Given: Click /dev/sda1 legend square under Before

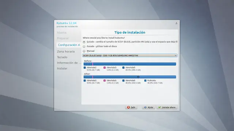Looking at the screenshot, I should tap(85, 68).
